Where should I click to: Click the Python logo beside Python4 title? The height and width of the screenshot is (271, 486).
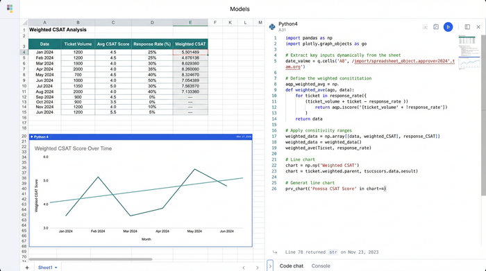[x=272, y=27]
